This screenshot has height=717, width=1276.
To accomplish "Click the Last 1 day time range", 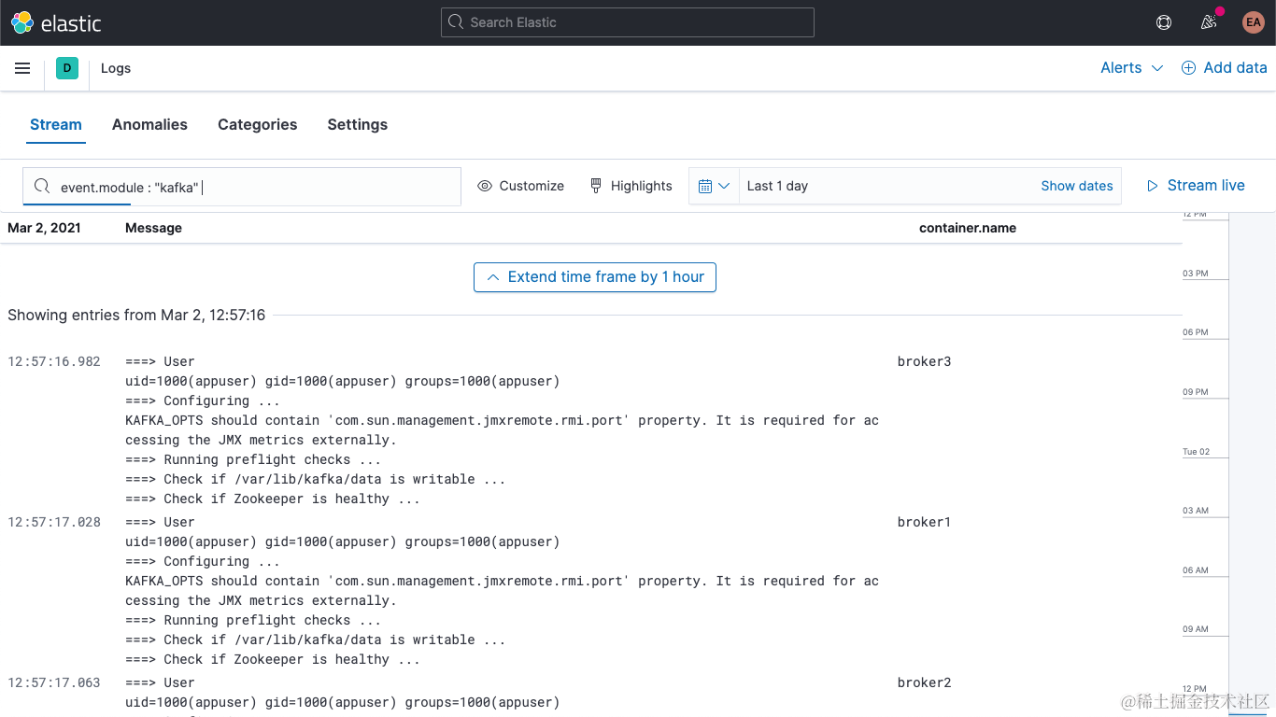I will 777,186.
